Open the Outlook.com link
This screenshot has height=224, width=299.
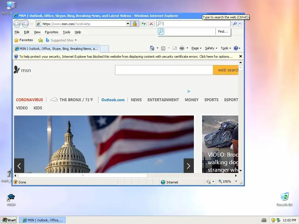tap(113, 100)
